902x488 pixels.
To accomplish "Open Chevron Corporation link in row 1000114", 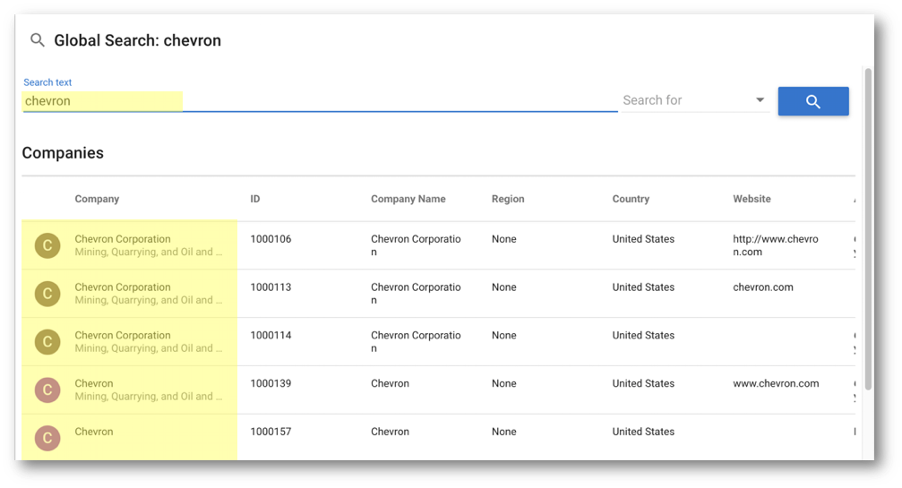I will pos(123,335).
